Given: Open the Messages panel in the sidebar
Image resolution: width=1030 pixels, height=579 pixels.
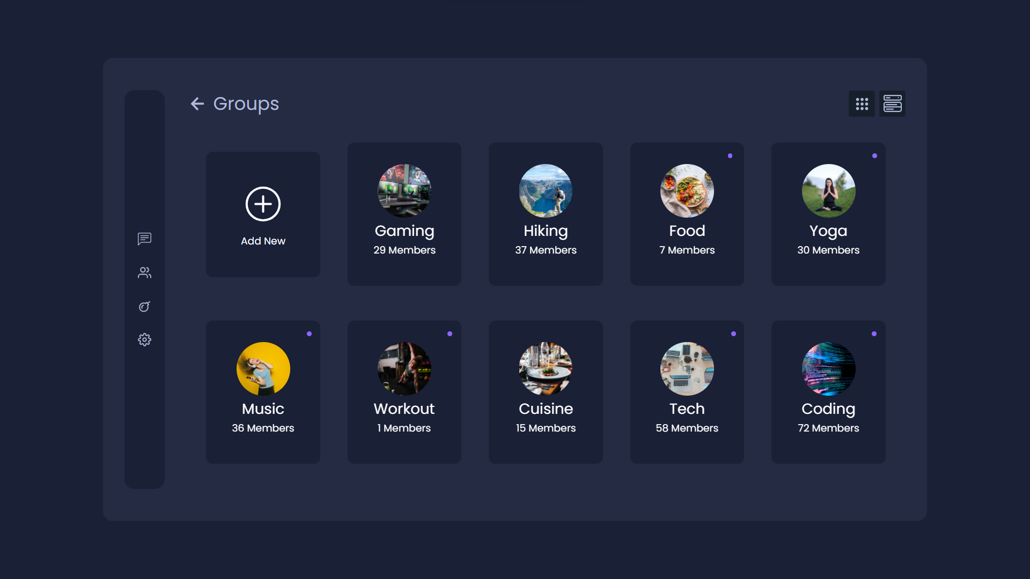Looking at the screenshot, I should click(144, 239).
